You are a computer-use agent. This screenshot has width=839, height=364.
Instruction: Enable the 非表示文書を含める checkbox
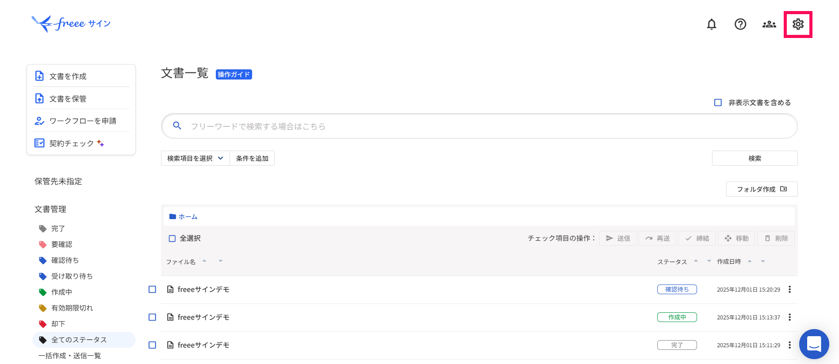pos(718,102)
